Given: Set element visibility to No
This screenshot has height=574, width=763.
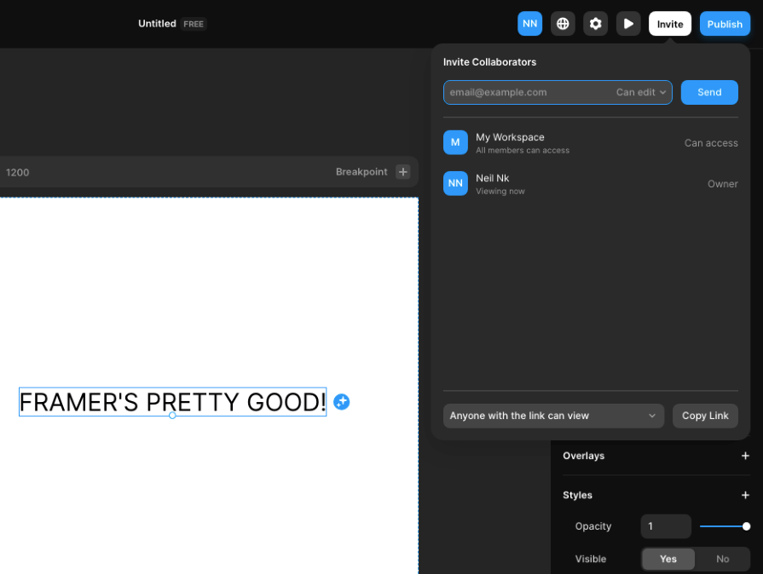Looking at the screenshot, I should click(x=722, y=559).
